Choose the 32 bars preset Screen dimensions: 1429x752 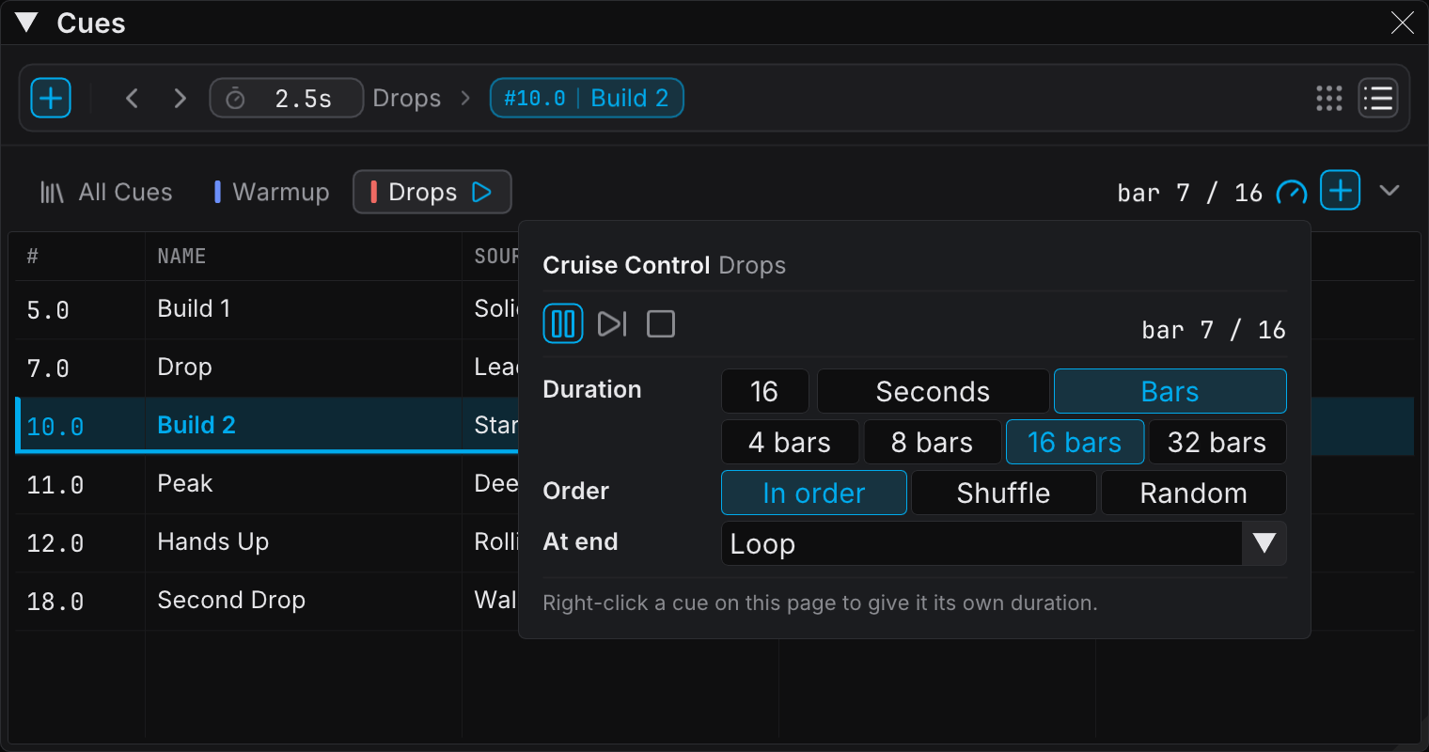click(x=1217, y=442)
